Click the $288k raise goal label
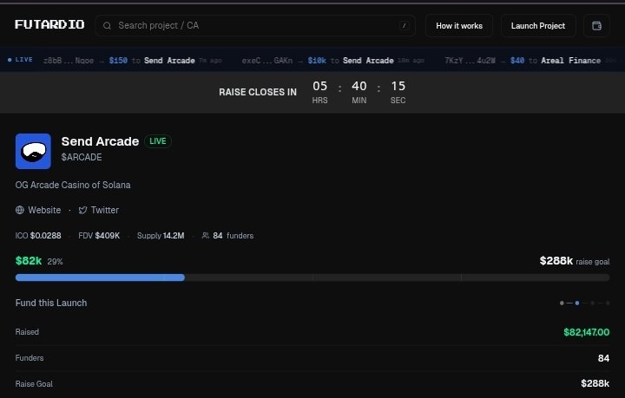Screen dimensions: 625x398 tap(575, 261)
